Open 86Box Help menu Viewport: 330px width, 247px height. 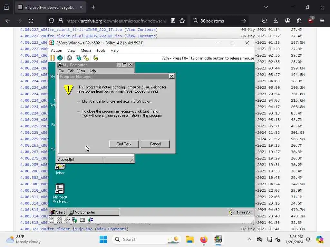tap(114, 50)
